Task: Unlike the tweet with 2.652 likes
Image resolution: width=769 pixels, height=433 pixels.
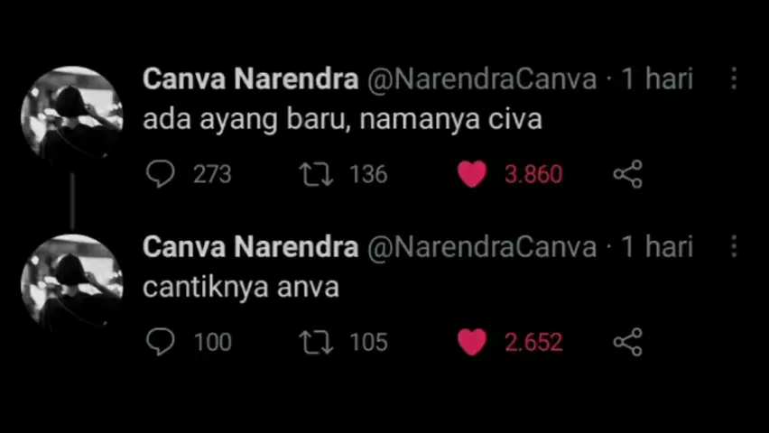Action: pyautogui.click(x=472, y=342)
